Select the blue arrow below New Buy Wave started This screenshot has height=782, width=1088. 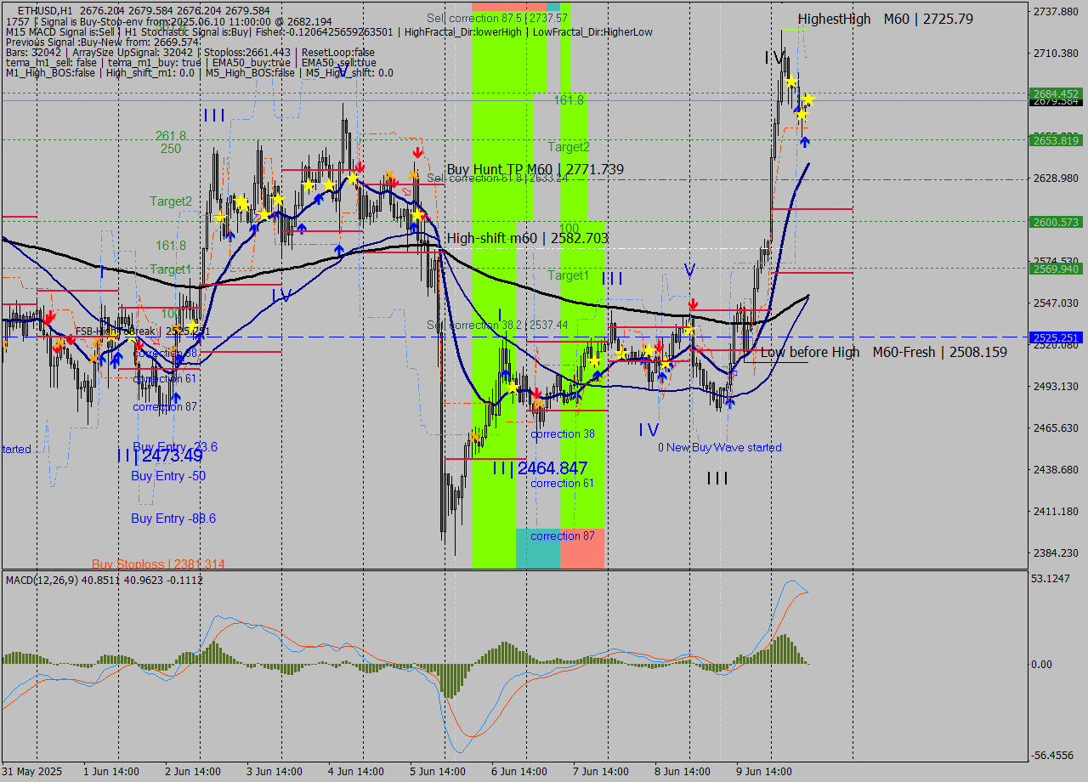tap(730, 402)
